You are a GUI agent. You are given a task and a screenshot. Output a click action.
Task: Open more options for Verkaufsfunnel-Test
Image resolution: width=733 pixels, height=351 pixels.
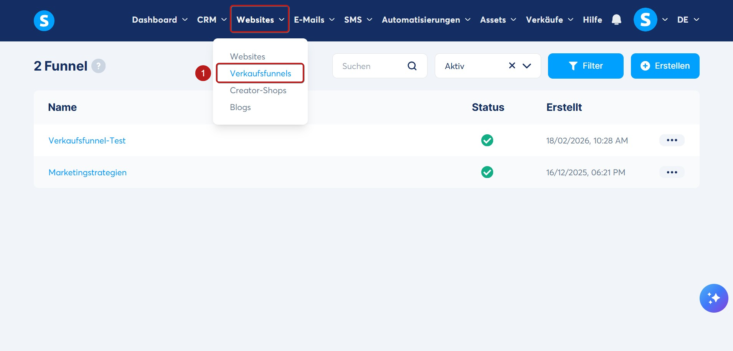[x=672, y=140]
